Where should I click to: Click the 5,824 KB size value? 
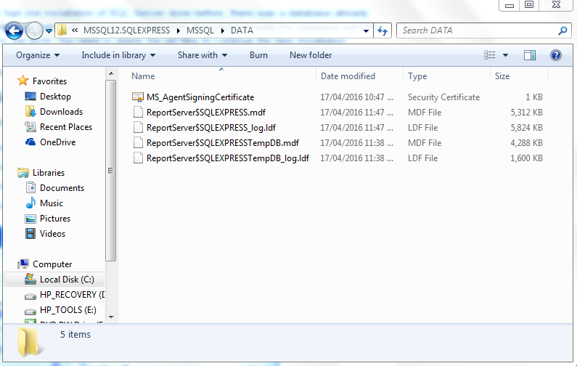526,128
